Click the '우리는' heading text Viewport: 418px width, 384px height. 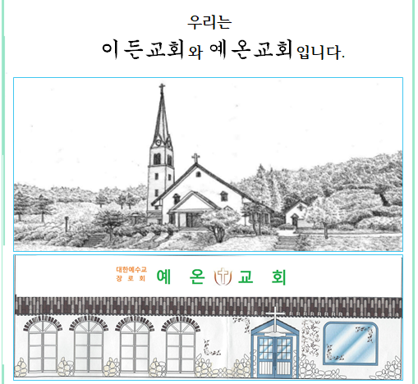[x=209, y=22]
